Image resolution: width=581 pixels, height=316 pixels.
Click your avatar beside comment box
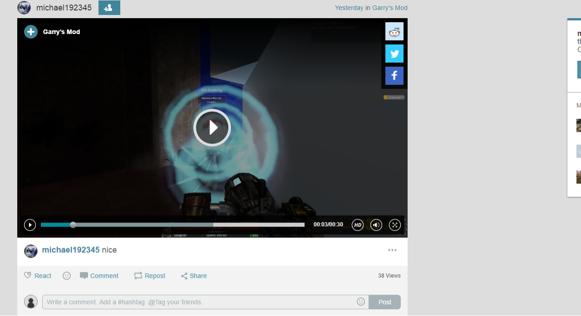click(x=31, y=301)
